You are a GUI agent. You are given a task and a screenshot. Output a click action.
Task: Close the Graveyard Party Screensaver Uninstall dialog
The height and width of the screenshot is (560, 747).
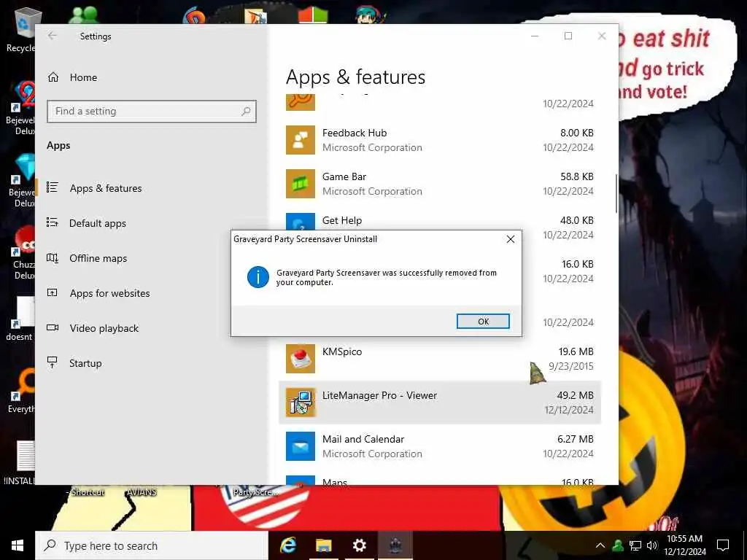[x=510, y=239]
